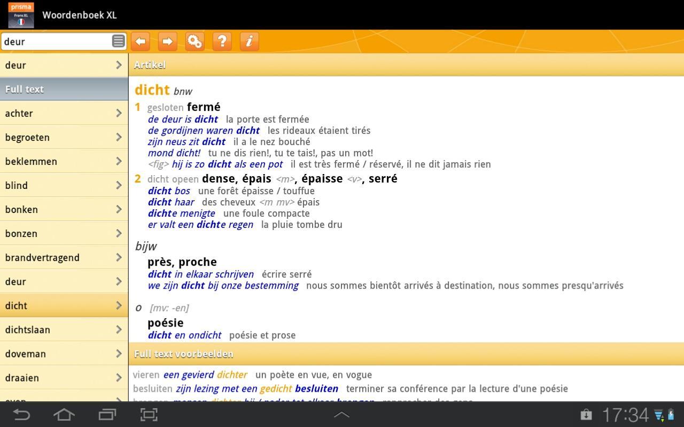Open 'doveman' entry in list
The image size is (684, 427).
pyautogui.click(x=64, y=353)
